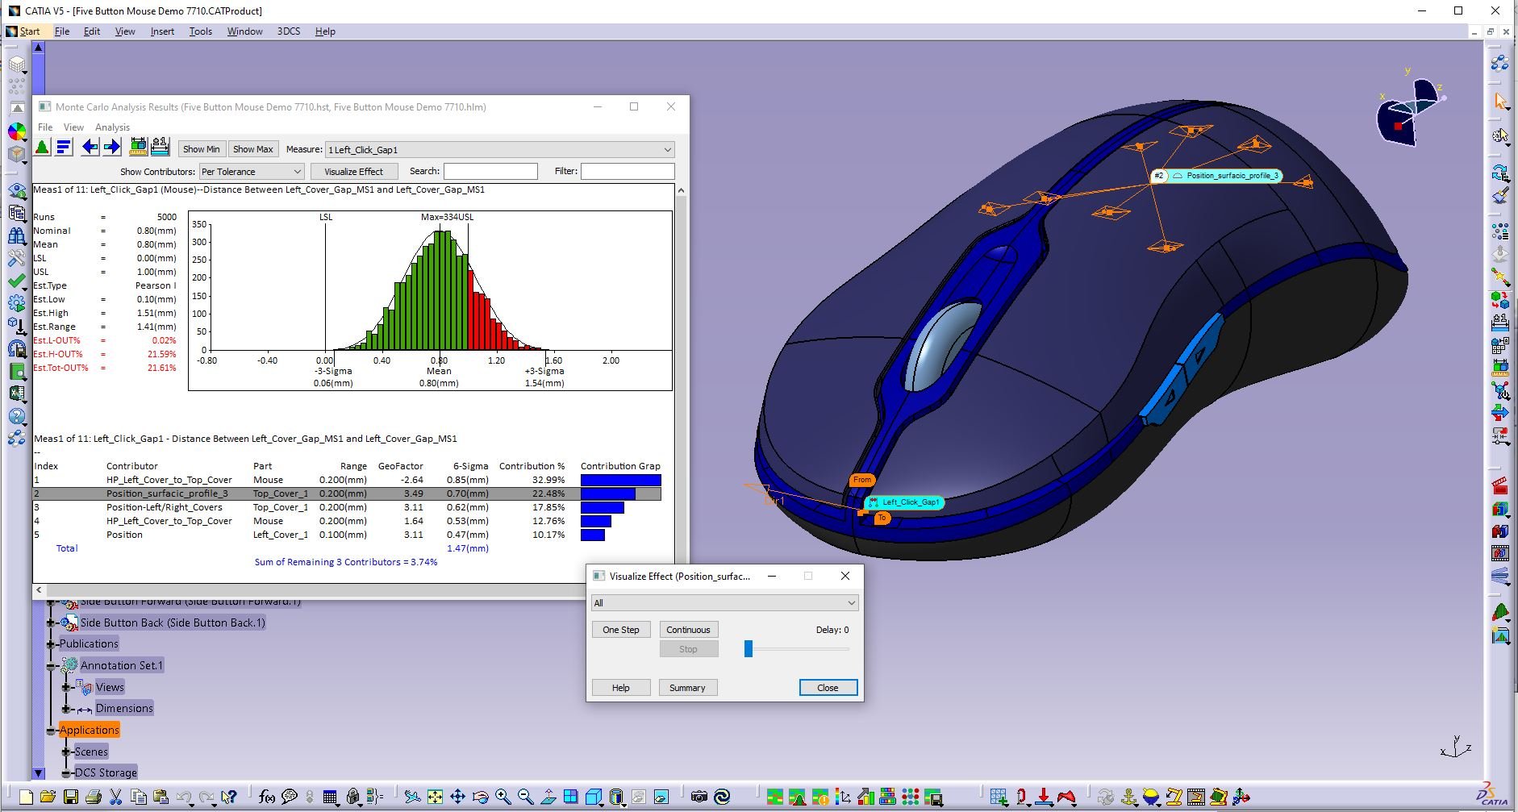1518x812 pixels.
Task: Go to previous measure with left arrow
Action: tap(90, 147)
